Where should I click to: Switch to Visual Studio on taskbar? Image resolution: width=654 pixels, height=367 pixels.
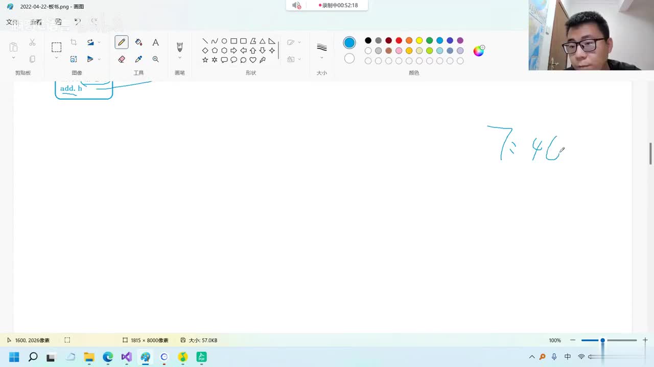tap(127, 357)
